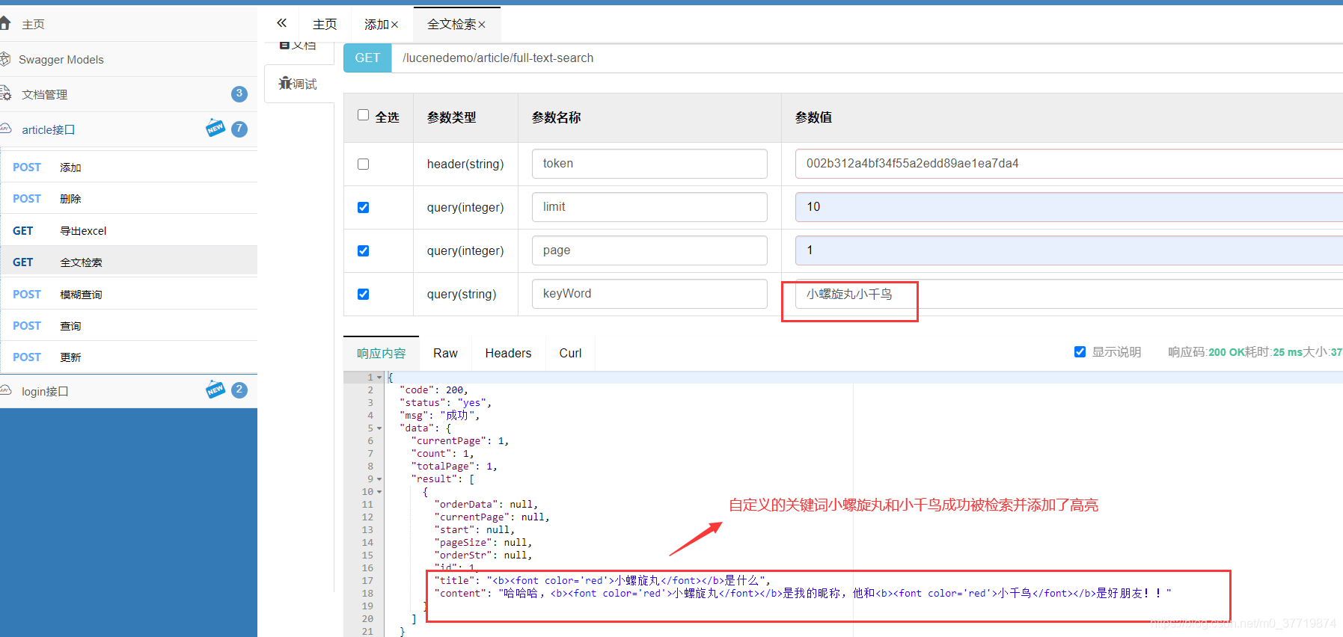Image resolution: width=1343 pixels, height=637 pixels.
Task: Uncheck the limit parameter checkbox
Action: [363, 207]
